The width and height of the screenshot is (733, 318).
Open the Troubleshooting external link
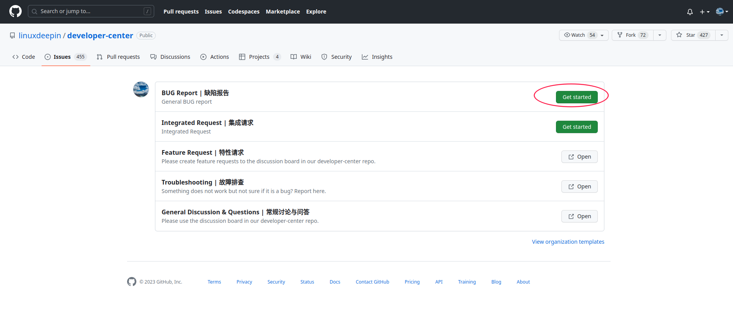(x=580, y=186)
